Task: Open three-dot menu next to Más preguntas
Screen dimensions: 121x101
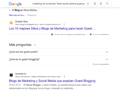Action: [x=35, y=45]
